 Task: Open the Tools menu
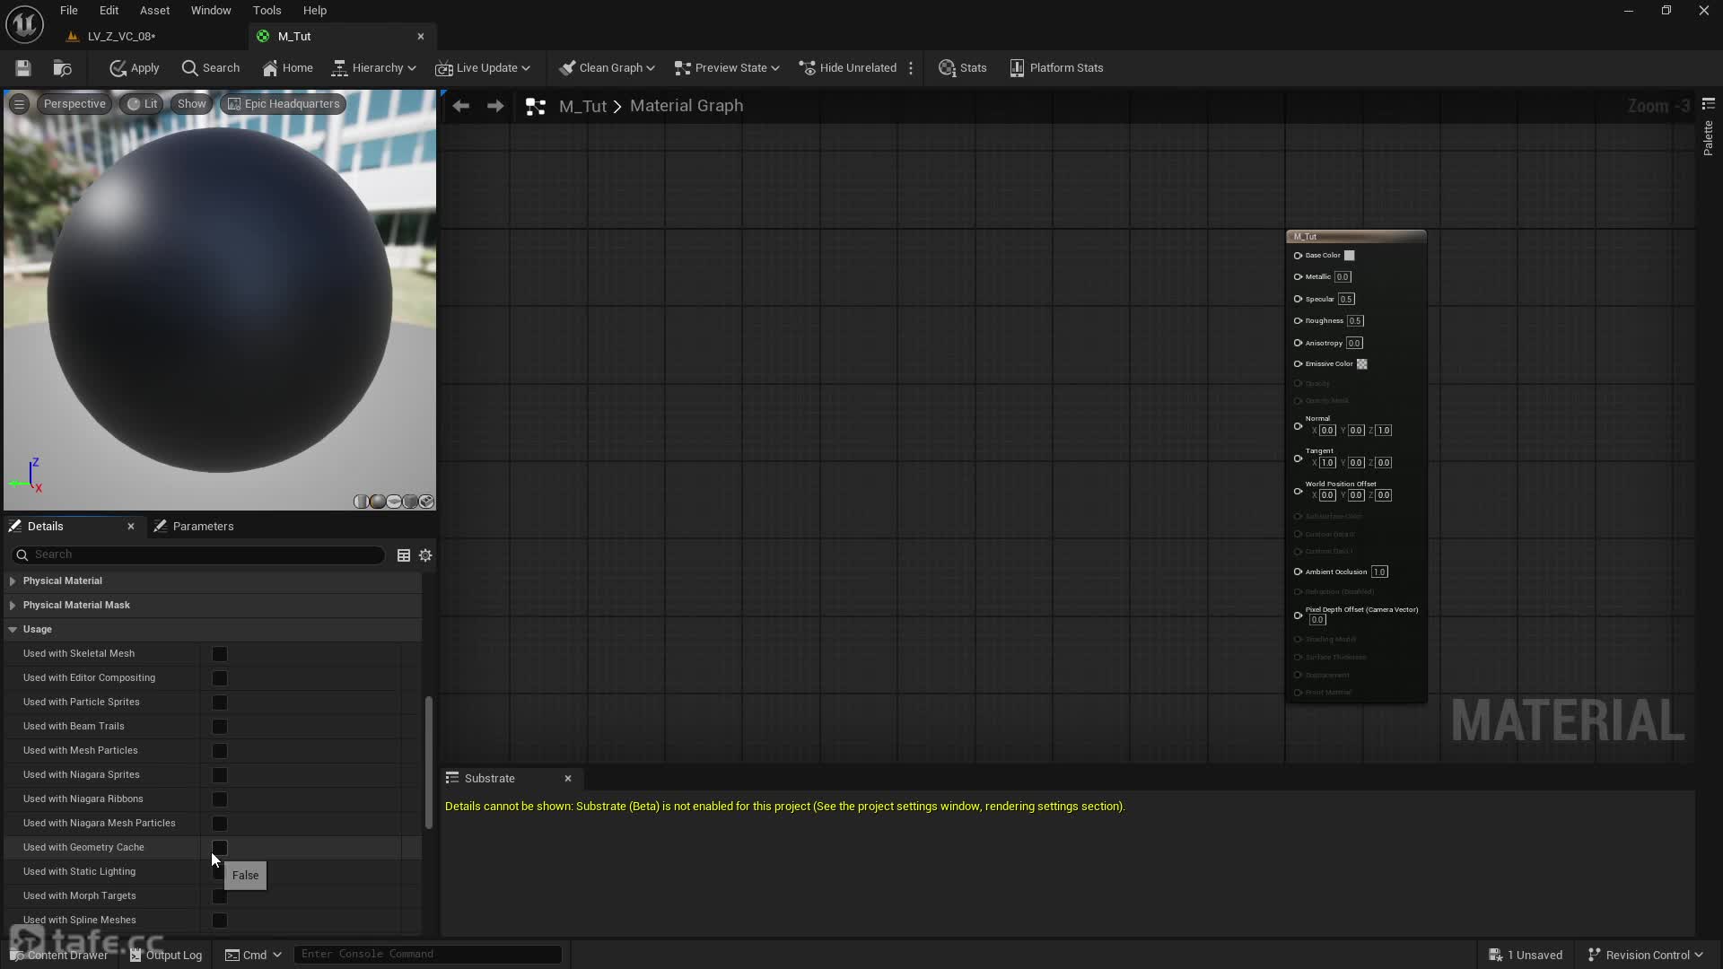[x=267, y=11]
